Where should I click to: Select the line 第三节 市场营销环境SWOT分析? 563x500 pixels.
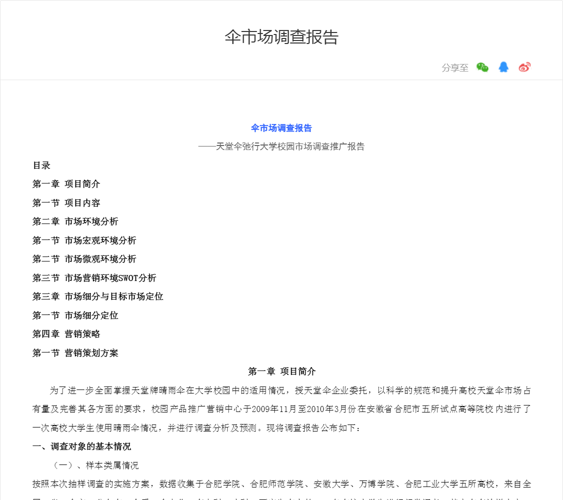pos(95,278)
